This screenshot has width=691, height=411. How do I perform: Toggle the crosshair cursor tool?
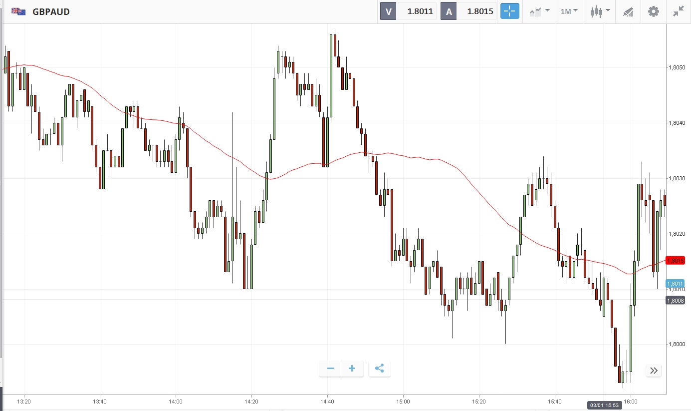point(509,11)
